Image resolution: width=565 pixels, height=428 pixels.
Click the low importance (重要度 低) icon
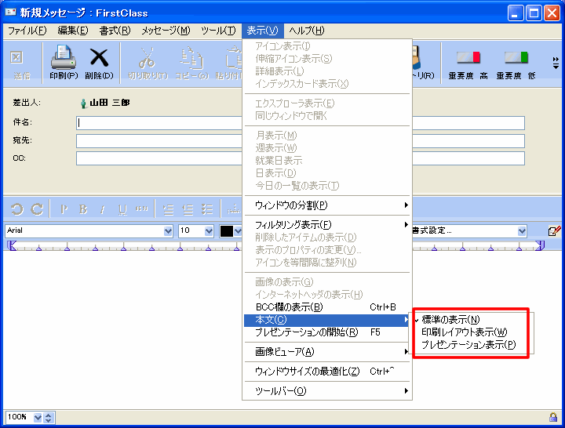click(515, 59)
